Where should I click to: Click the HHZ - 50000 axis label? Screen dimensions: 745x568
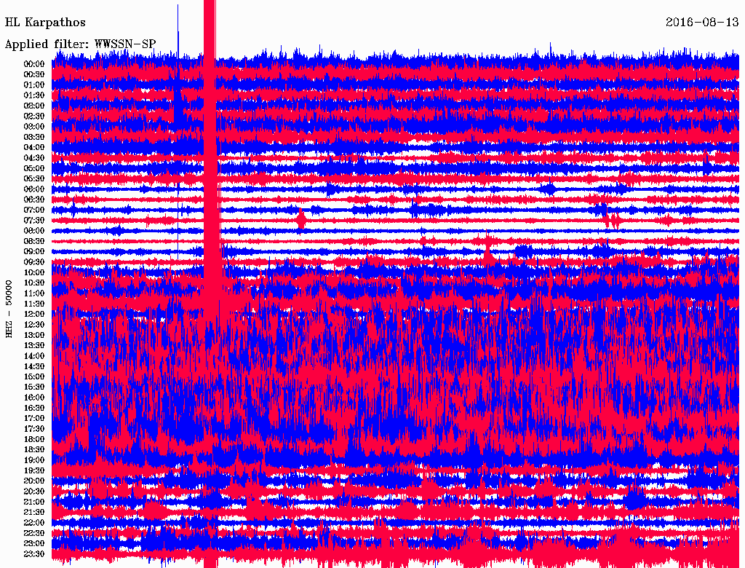point(9,309)
